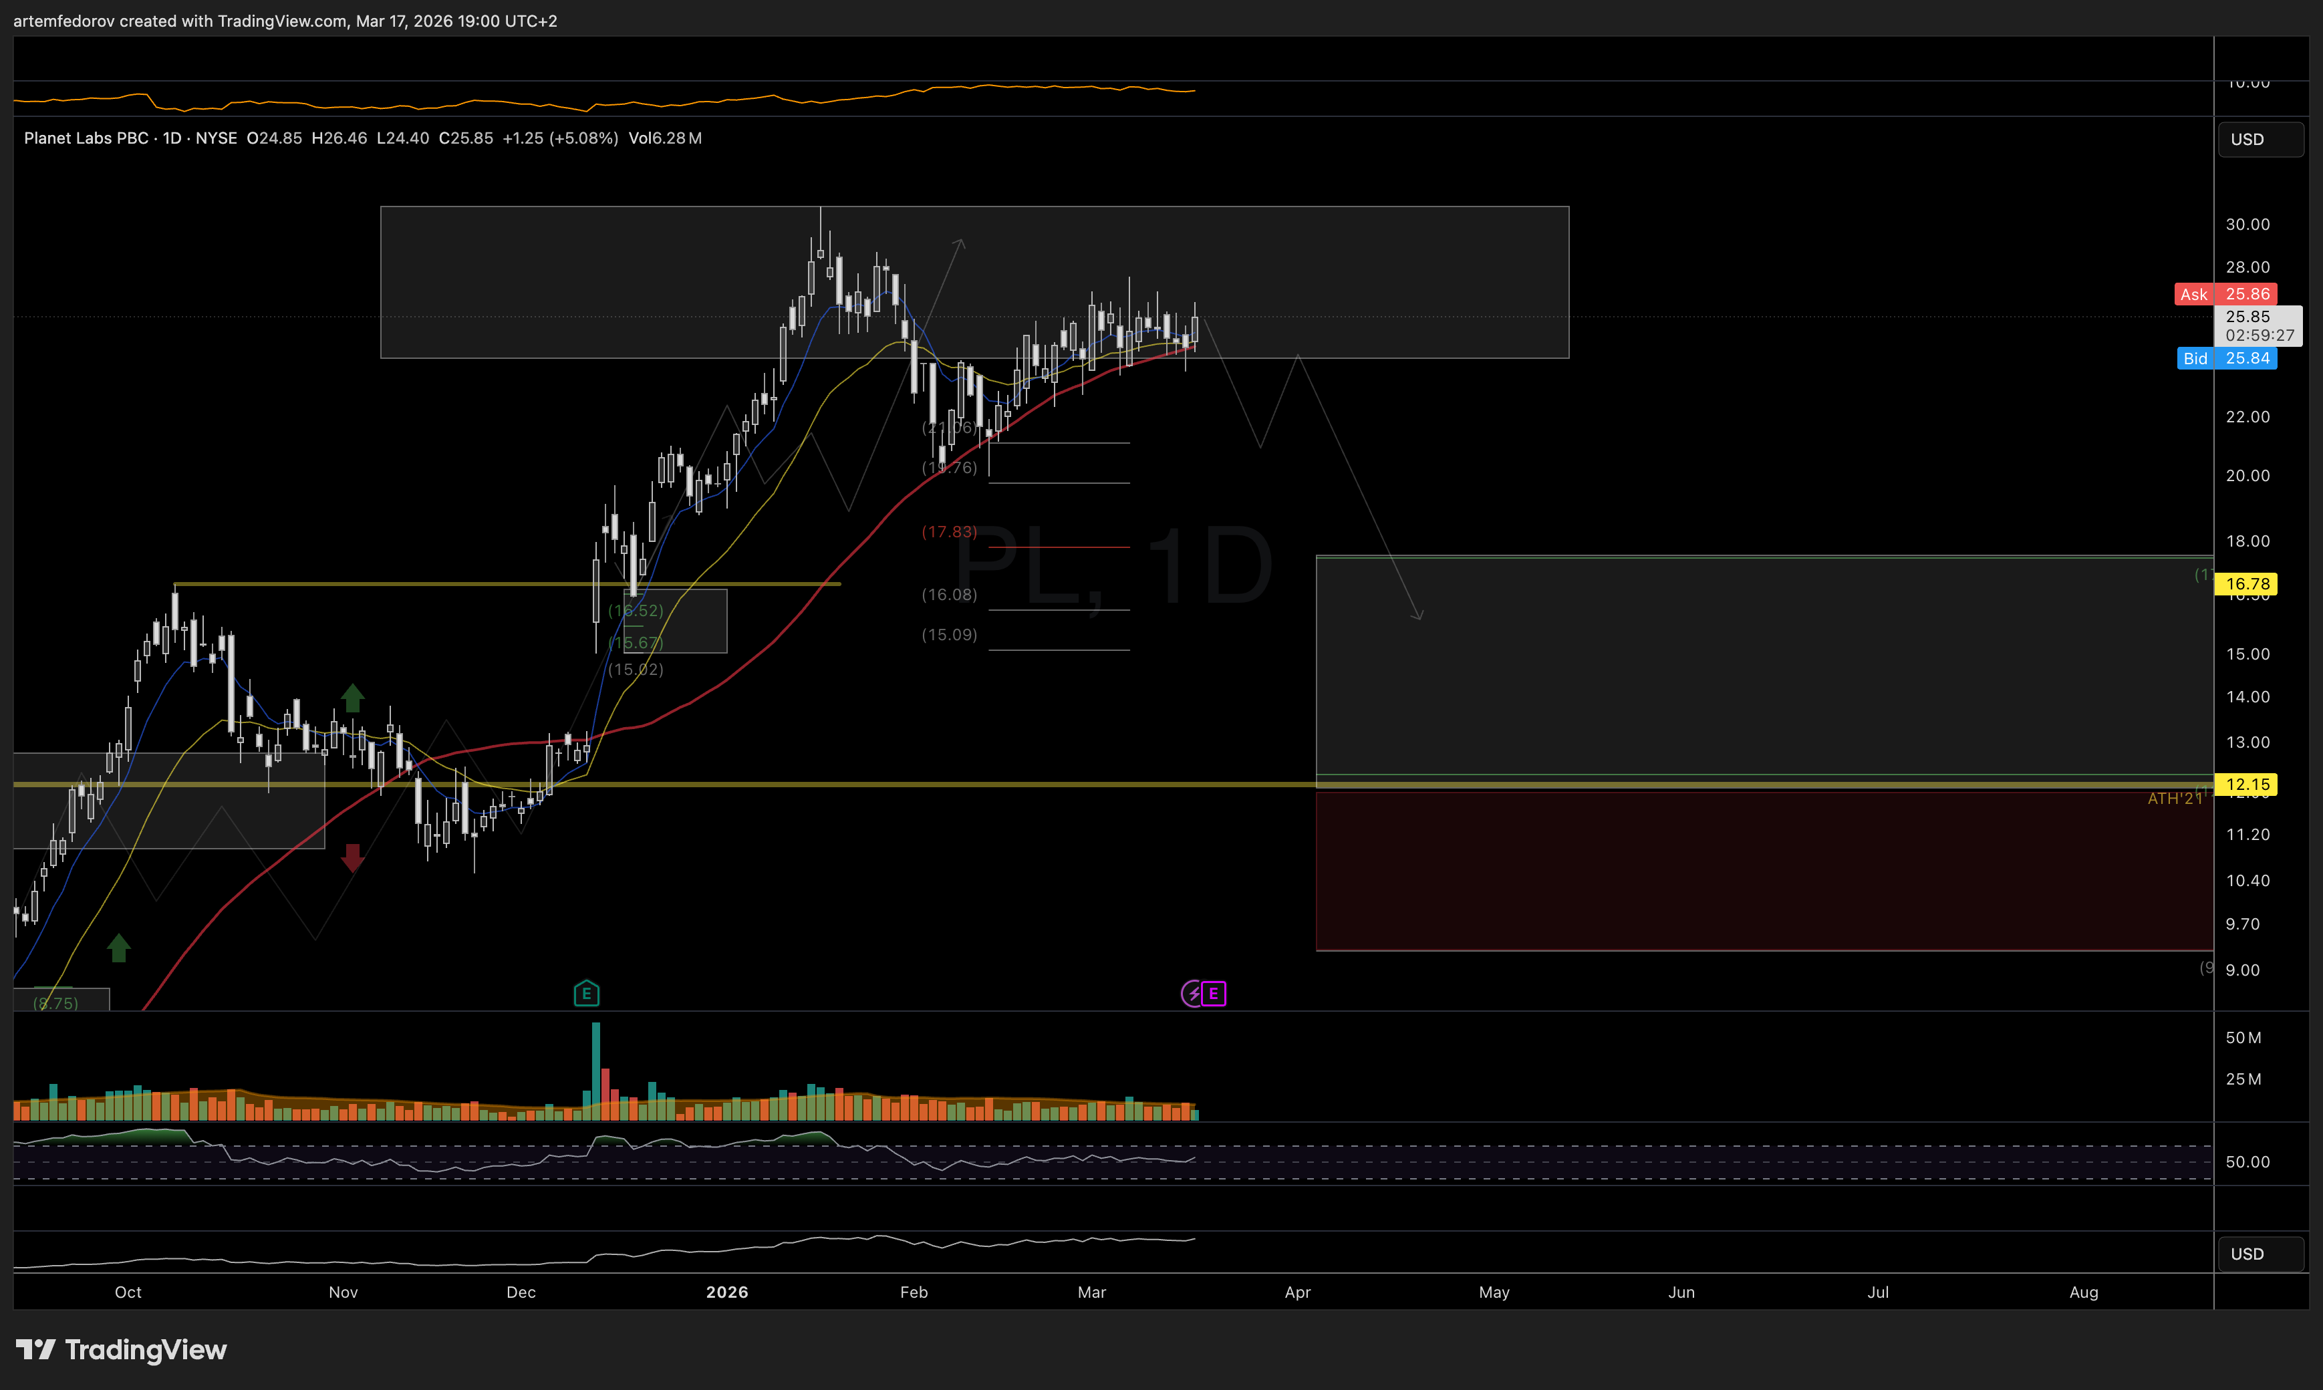2323x1390 pixels.
Task: Click the Oct label on time axis
Action: [x=128, y=1292]
